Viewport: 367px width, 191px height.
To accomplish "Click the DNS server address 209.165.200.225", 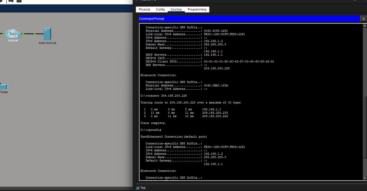I will 217,69.
